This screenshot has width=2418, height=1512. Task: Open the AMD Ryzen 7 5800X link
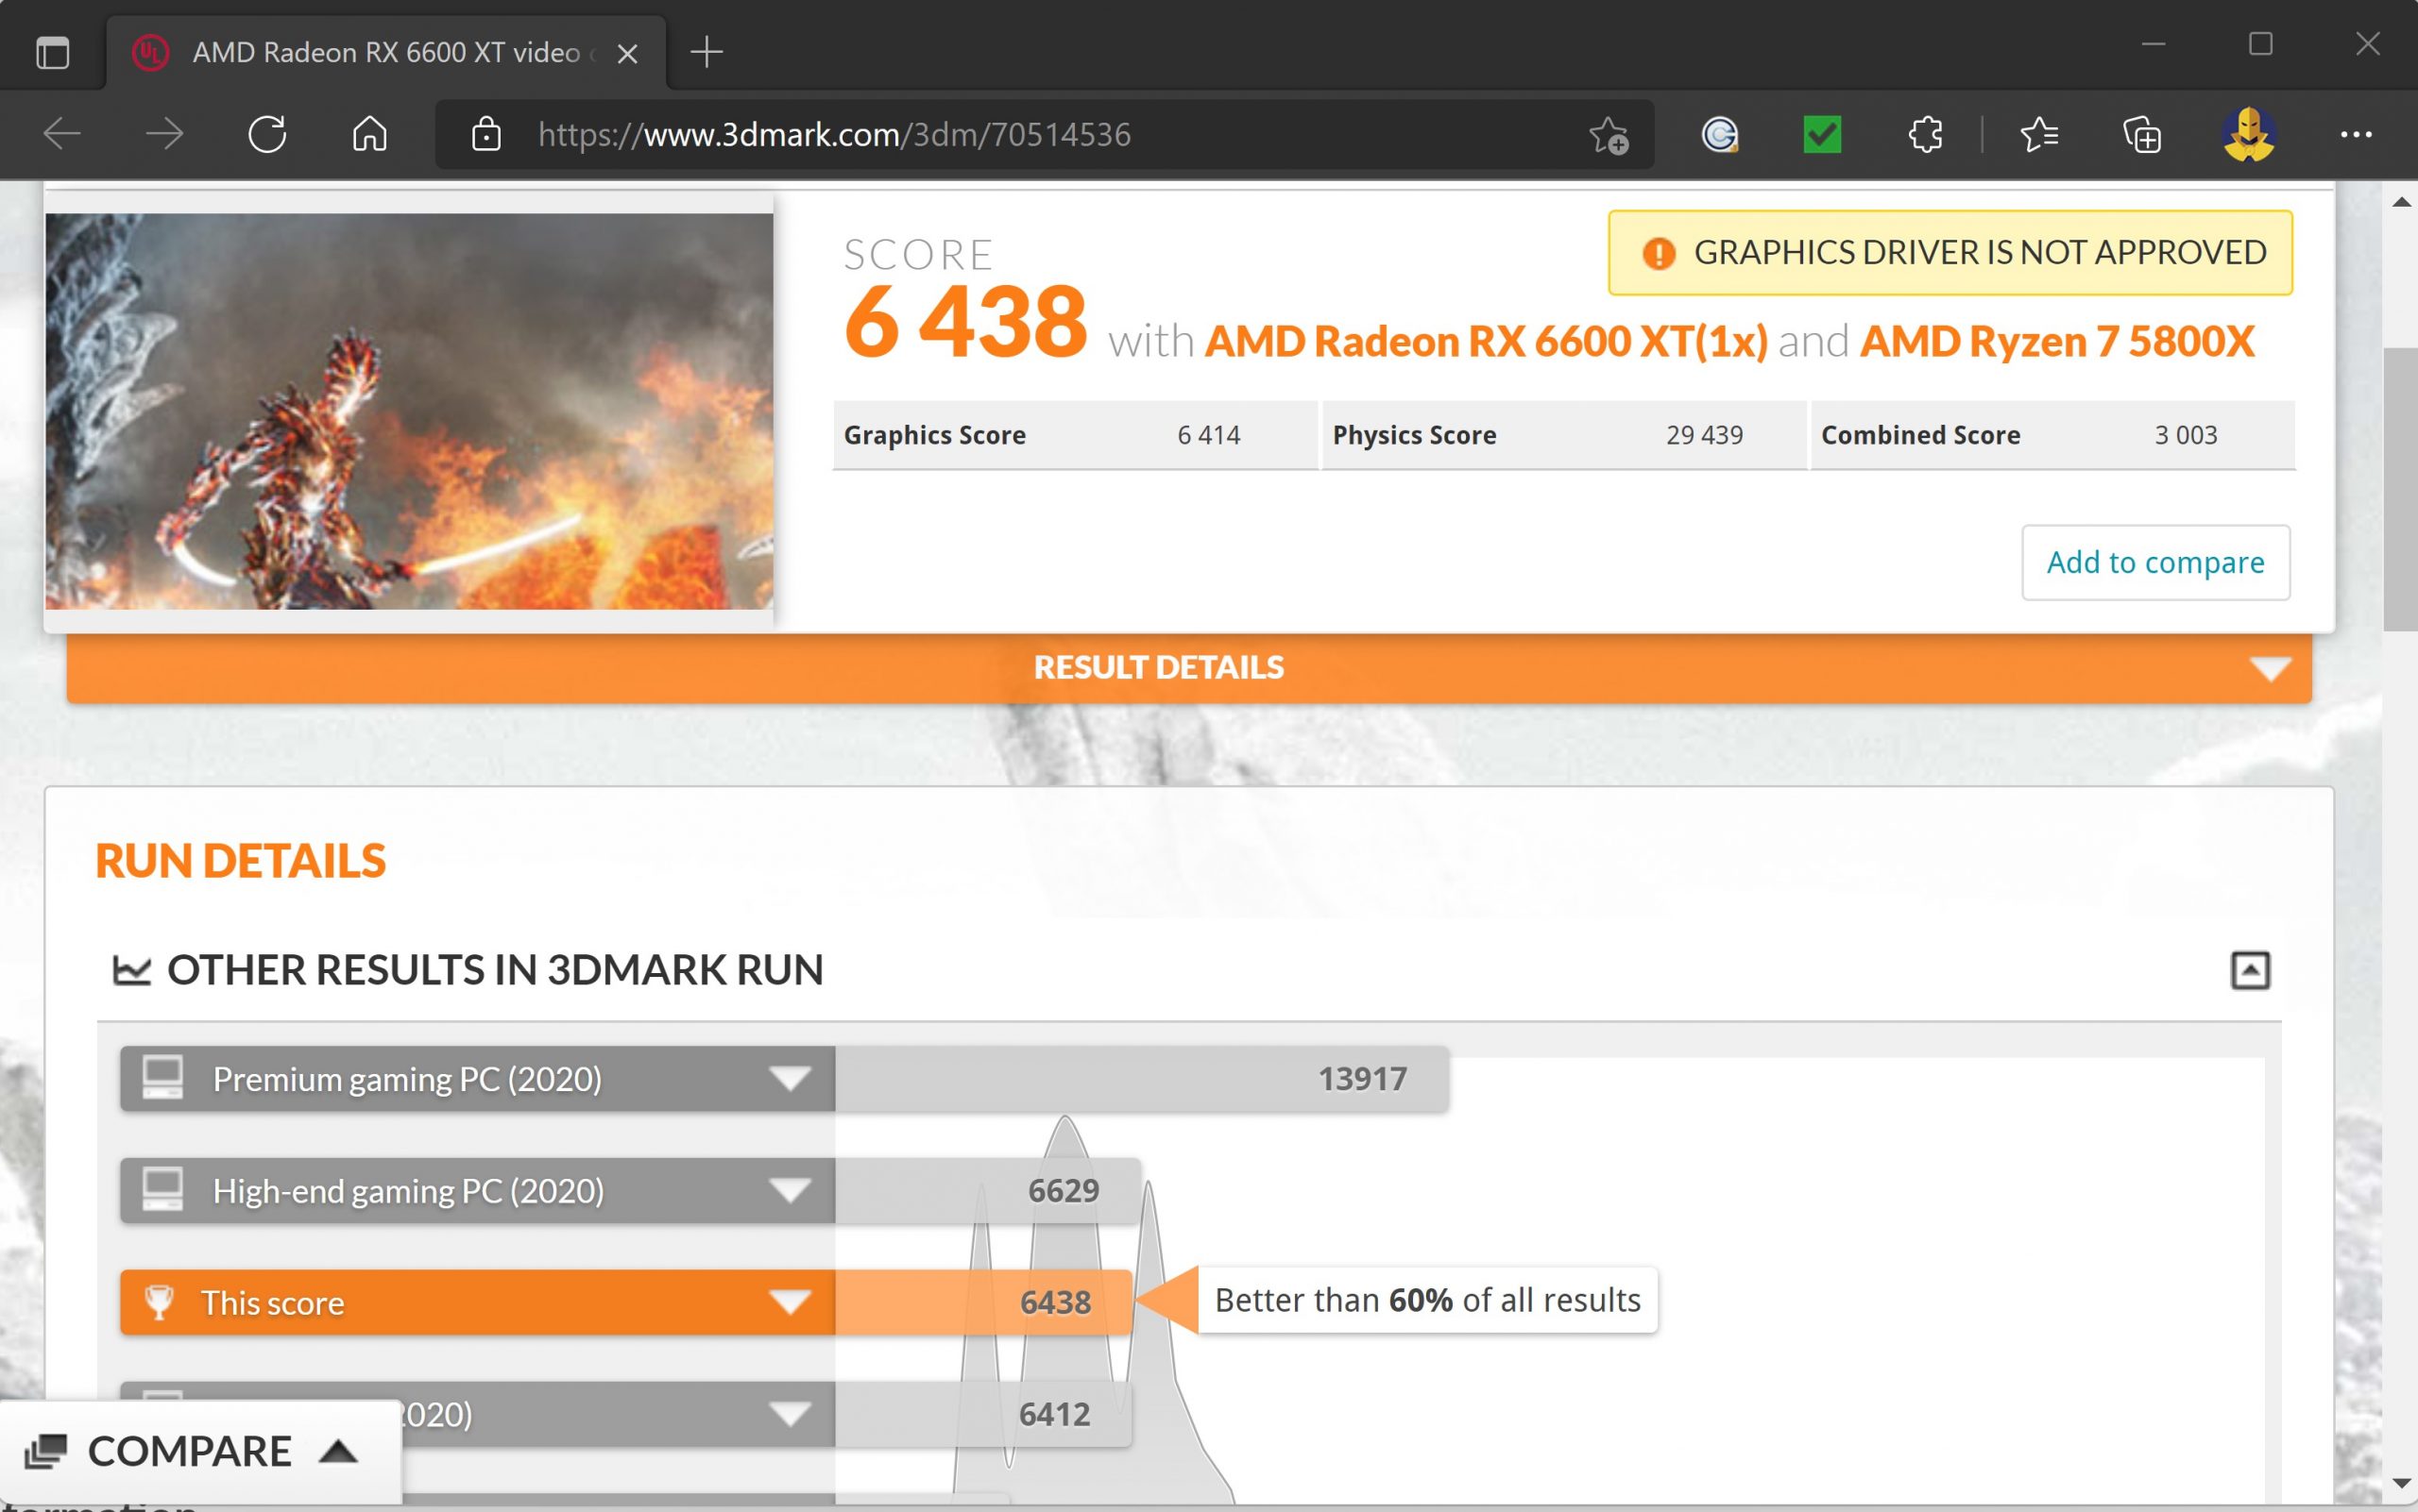click(2056, 342)
